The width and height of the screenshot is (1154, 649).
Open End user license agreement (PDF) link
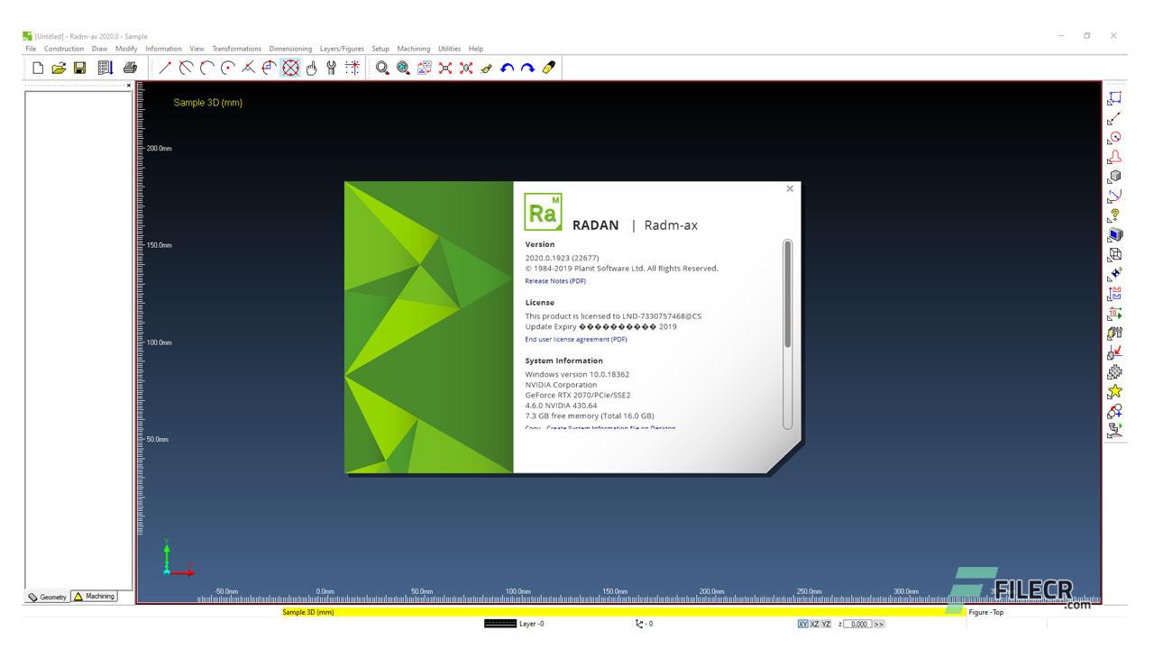(576, 340)
